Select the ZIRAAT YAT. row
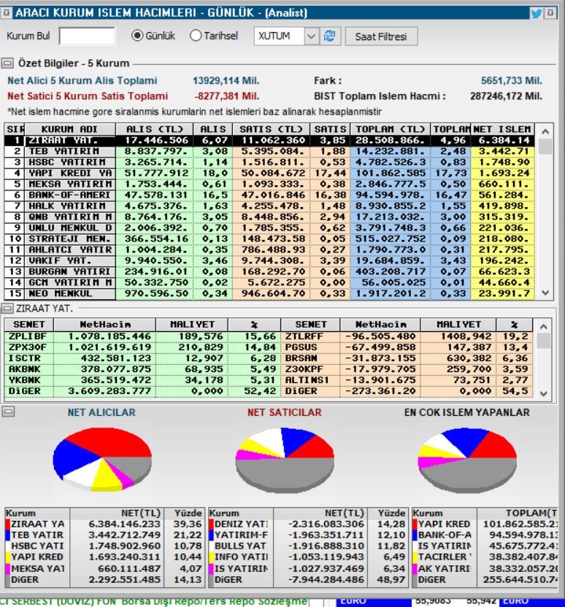The width and height of the screenshot is (565, 607). tap(269, 141)
